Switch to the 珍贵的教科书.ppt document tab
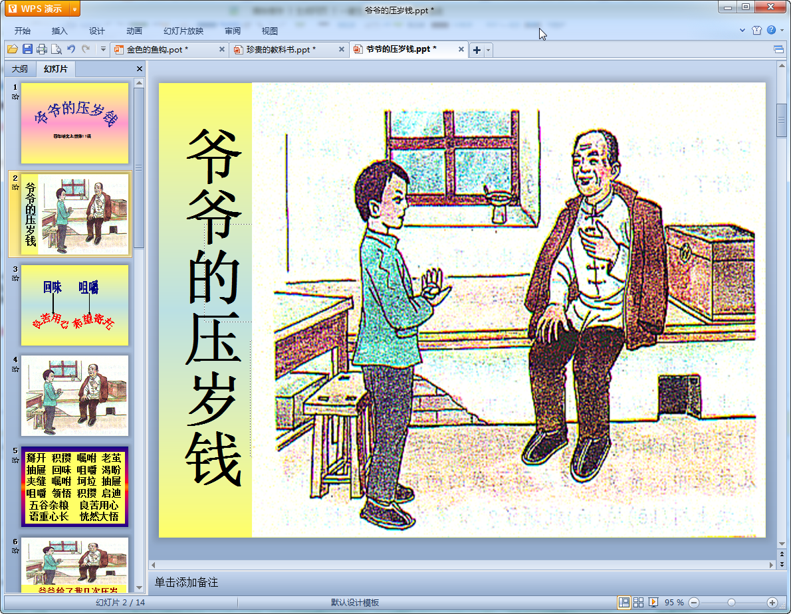The image size is (791, 614). [x=281, y=49]
